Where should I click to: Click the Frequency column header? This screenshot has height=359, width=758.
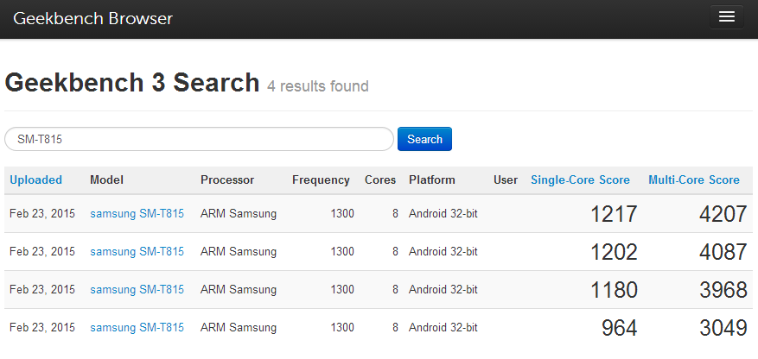tap(321, 180)
